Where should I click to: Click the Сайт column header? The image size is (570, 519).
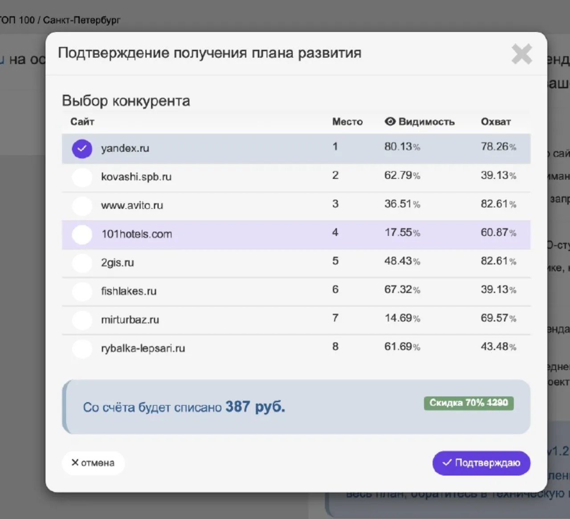point(82,122)
